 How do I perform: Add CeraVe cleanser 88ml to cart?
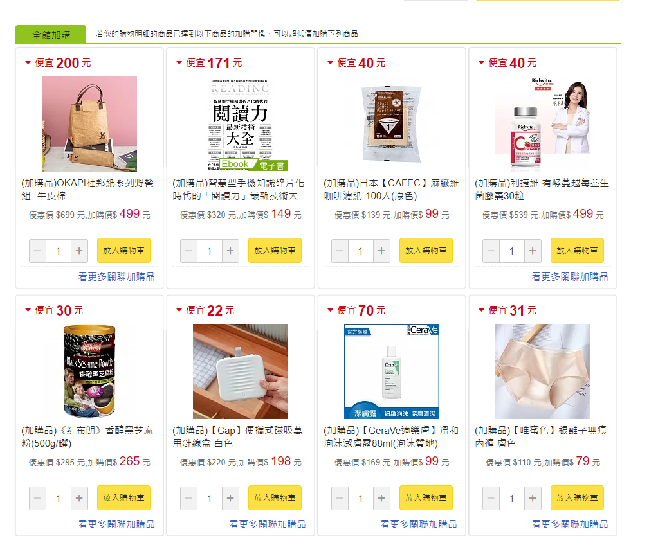tap(426, 497)
